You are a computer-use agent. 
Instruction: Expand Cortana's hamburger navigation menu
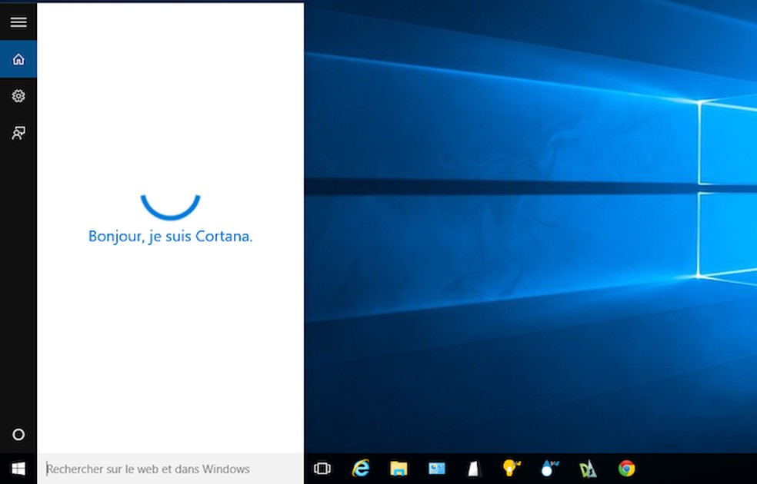(18, 22)
